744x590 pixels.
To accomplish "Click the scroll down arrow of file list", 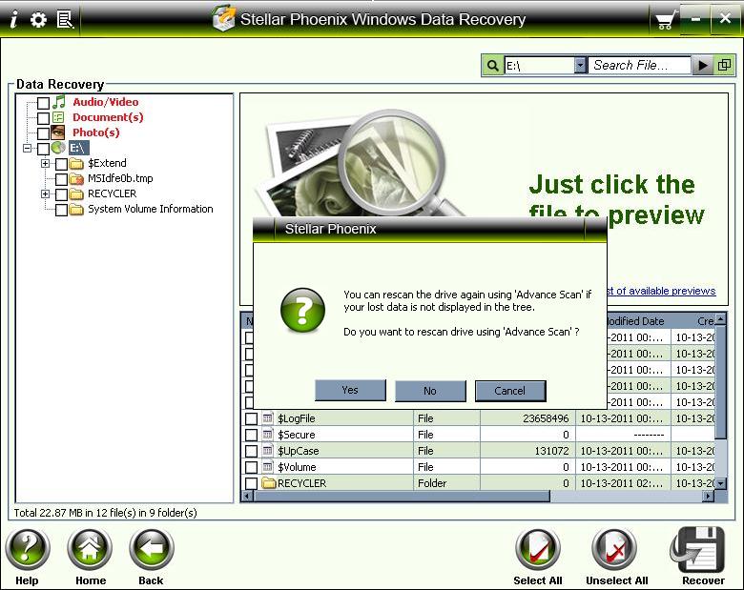I will (x=721, y=483).
